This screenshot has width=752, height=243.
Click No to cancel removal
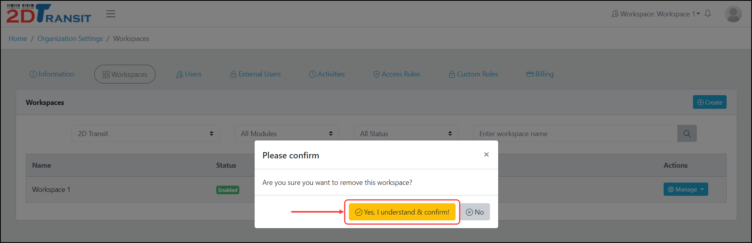coord(475,212)
